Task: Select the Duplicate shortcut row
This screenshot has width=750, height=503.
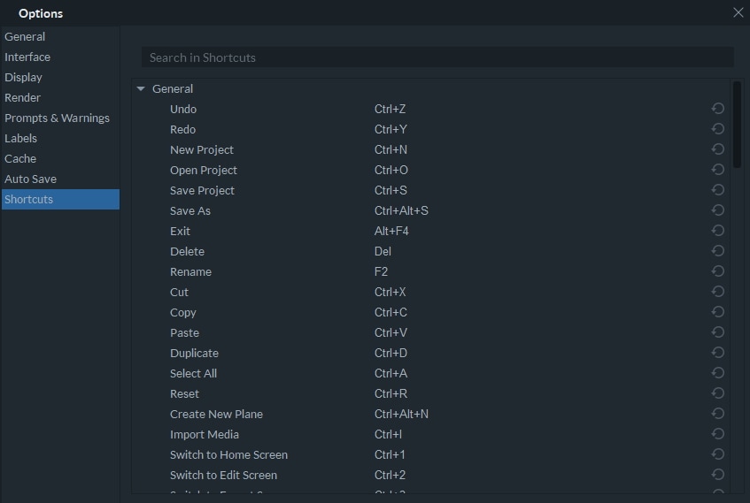Action: coord(194,353)
